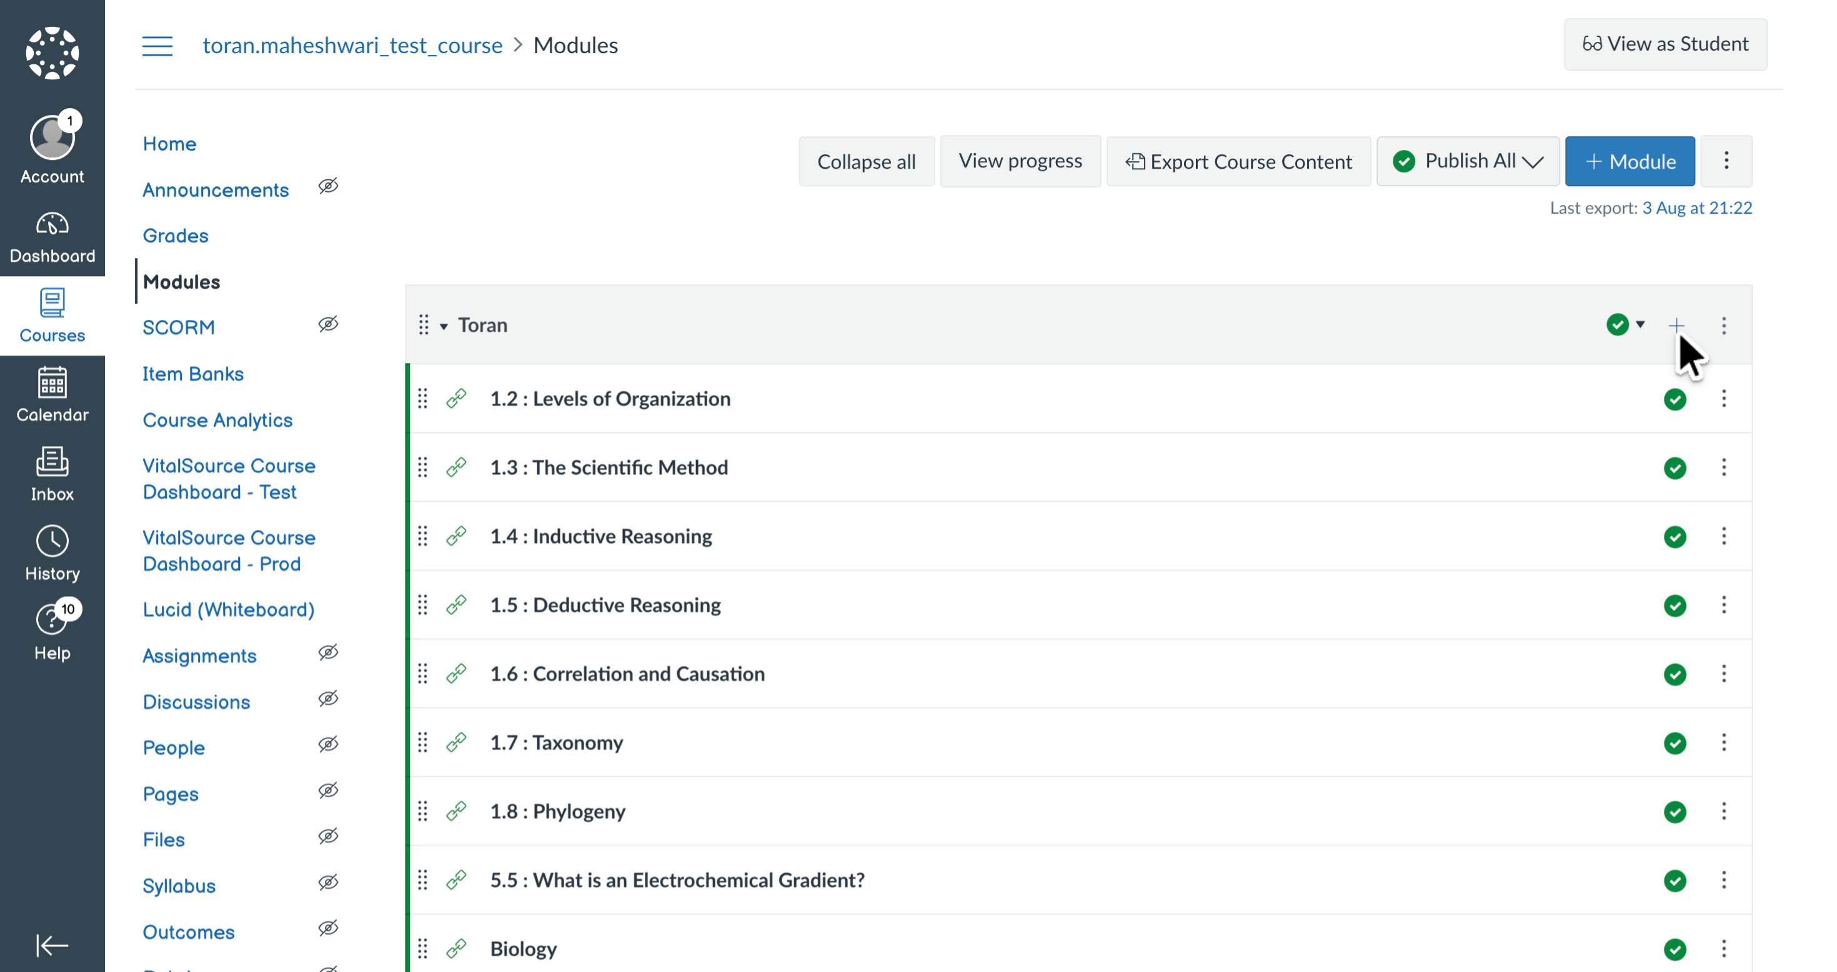Toggle publish status of 1.6 Correlation and Causation
Screen dimensions: 1837x972
[1675, 674]
